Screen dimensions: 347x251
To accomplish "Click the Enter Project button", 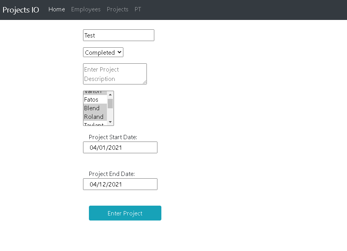I will [x=125, y=213].
